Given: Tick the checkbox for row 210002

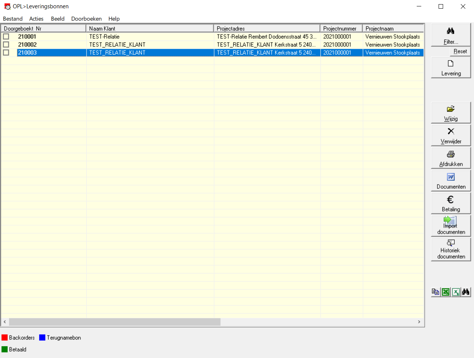Looking at the screenshot, I should [6, 45].
